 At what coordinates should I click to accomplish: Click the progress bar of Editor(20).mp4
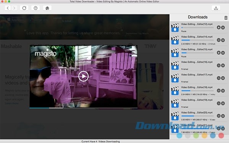[x=197, y=116]
